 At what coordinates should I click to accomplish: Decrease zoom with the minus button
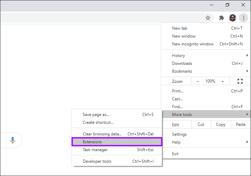(198, 81)
